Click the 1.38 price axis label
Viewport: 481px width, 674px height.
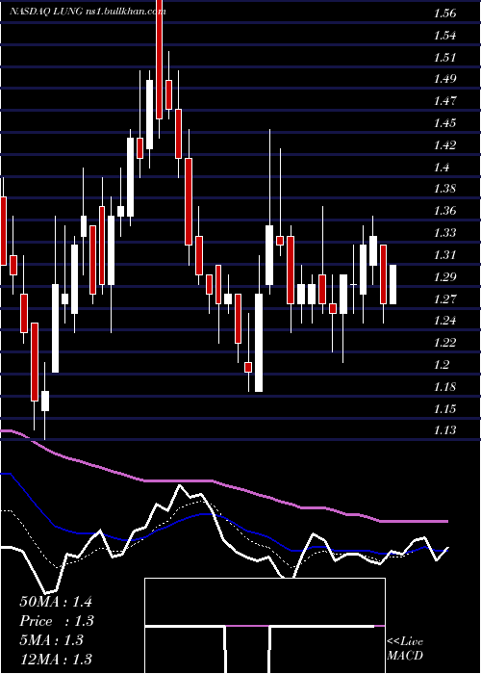pos(444,189)
